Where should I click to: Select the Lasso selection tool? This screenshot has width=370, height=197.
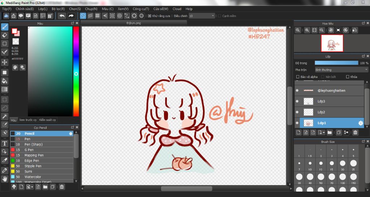click(x=4, y=108)
